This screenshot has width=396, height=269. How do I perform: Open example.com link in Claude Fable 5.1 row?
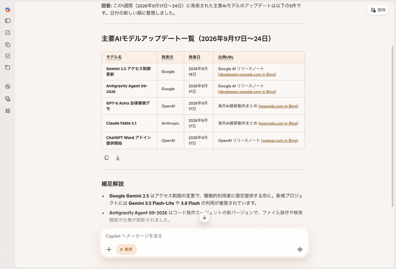278,123
